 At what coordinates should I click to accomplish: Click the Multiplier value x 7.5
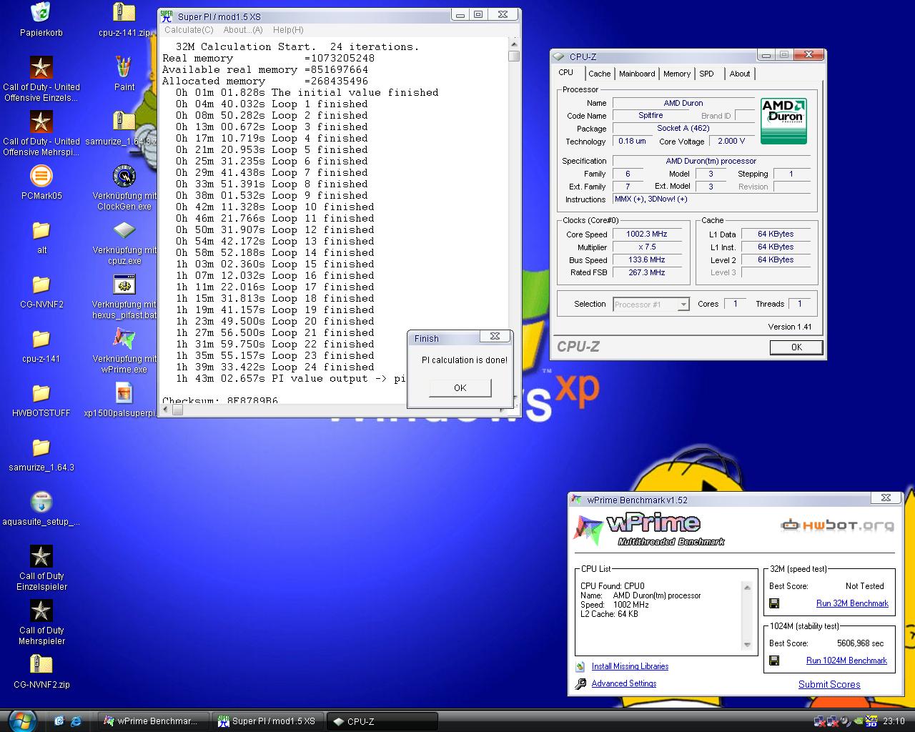(x=646, y=247)
